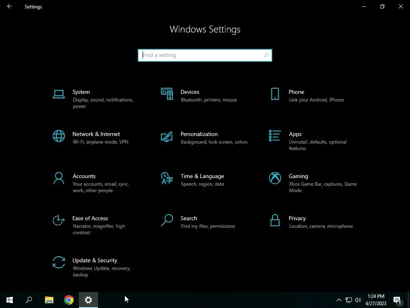Click 'Narrator, magnifier, high contrast' description
The height and width of the screenshot is (308, 410).
click(99, 229)
